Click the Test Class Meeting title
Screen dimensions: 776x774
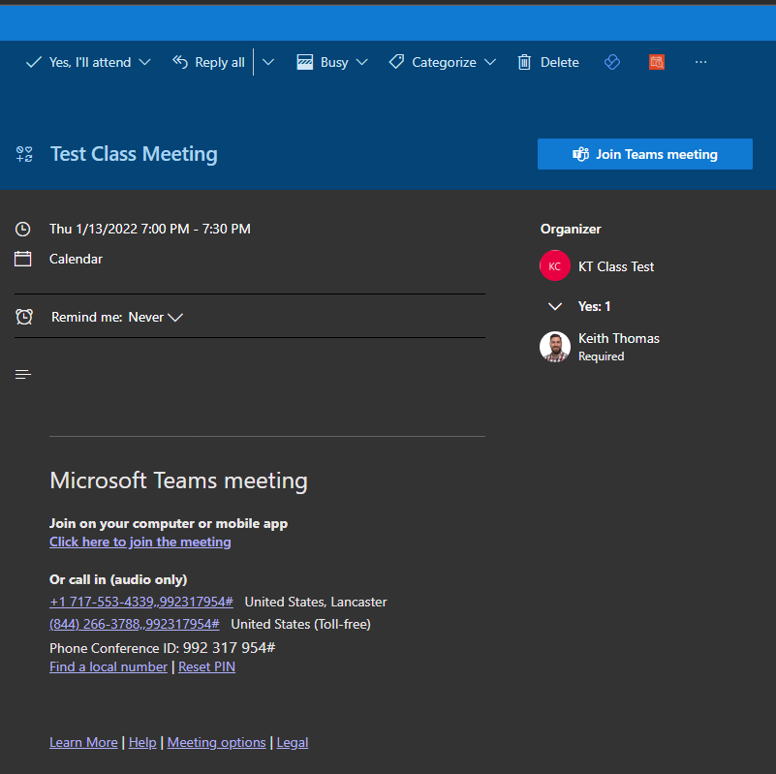134,154
